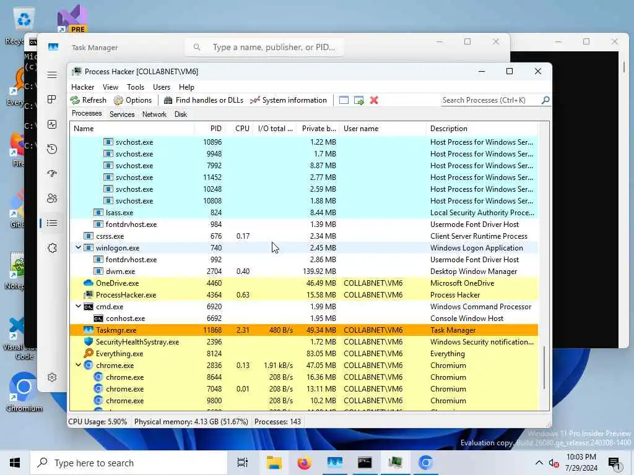Open the Windows Start button
The image size is (634, 475).
click(15, 463)
